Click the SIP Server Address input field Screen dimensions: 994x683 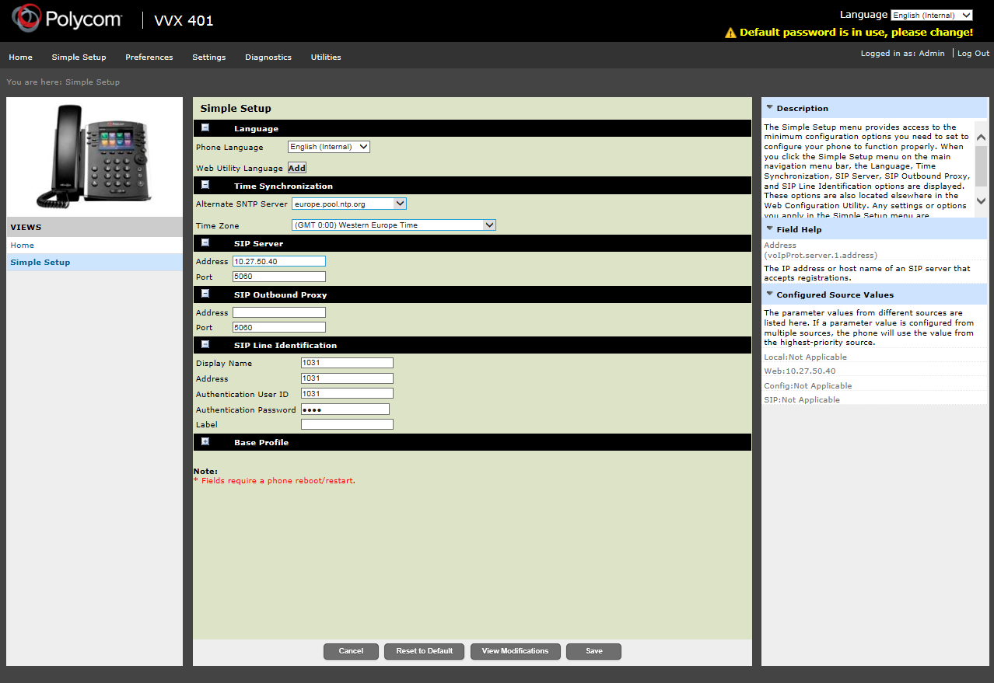(x=278, y=261)
